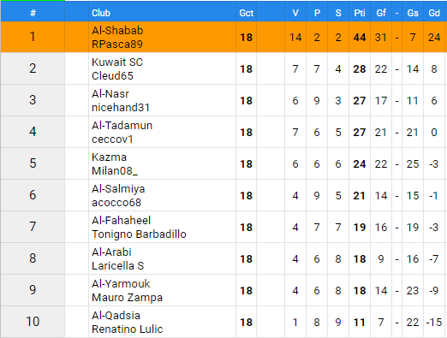Select the V wins column header
The width and height of the screenshot is (447, 338).
(295, 13)
